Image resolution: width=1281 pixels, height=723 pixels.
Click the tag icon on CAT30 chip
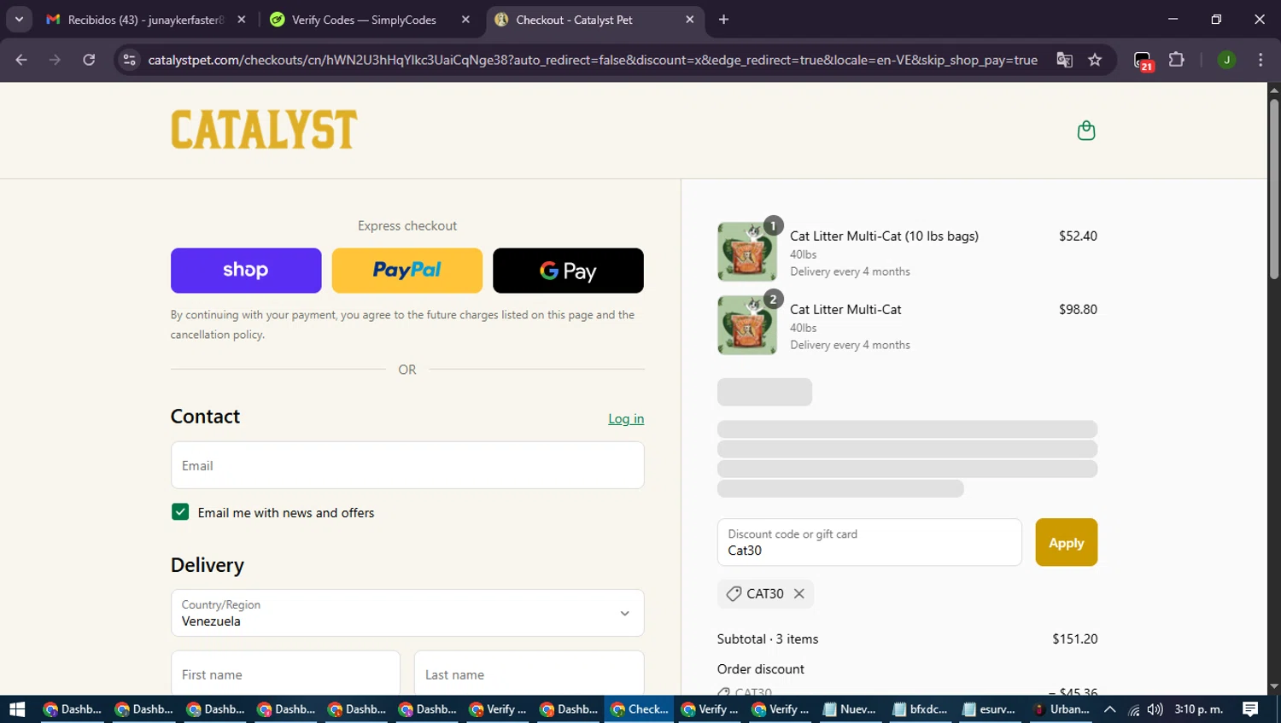734,593
